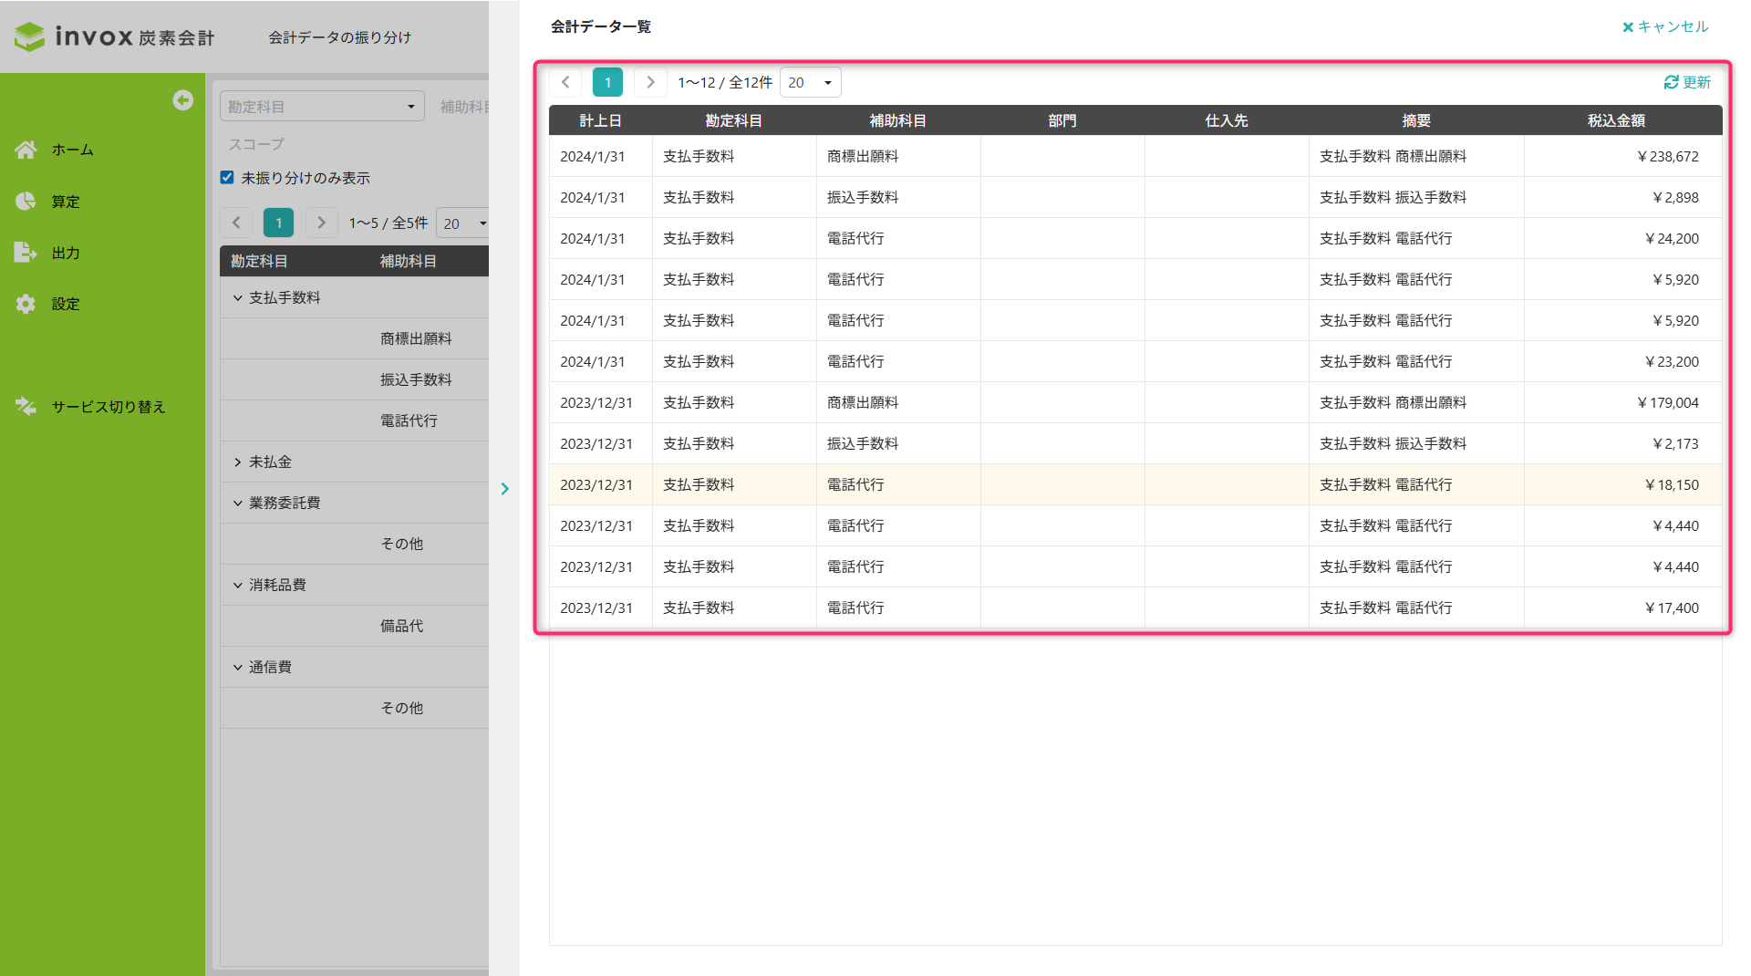Click the invox logo icon
This screenshot has height=976, width=1751.
(29, 36)
